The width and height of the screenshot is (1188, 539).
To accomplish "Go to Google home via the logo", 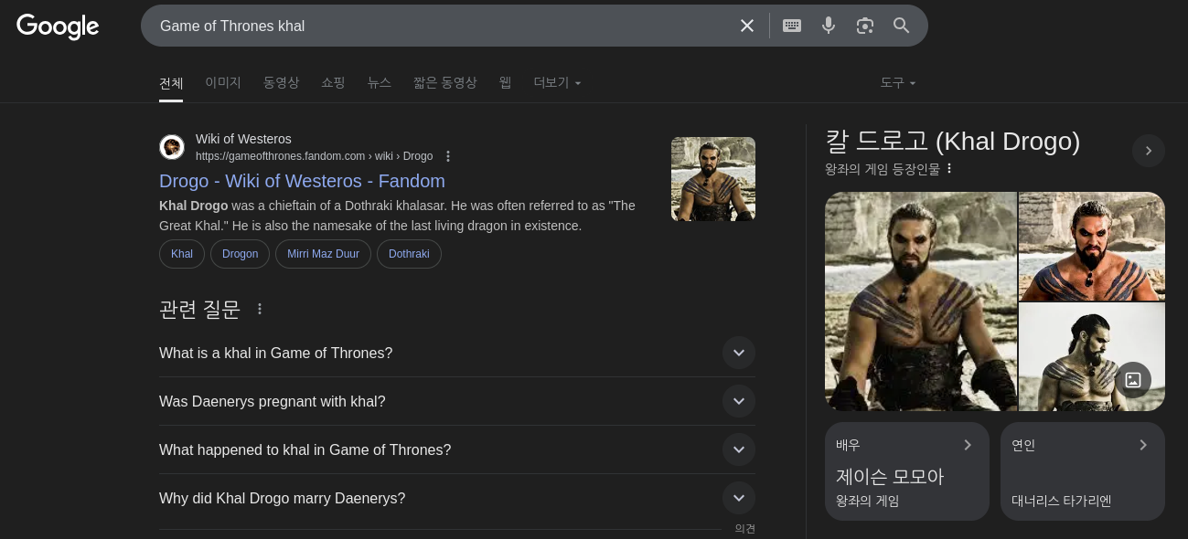I will click(x=58, y=26).
